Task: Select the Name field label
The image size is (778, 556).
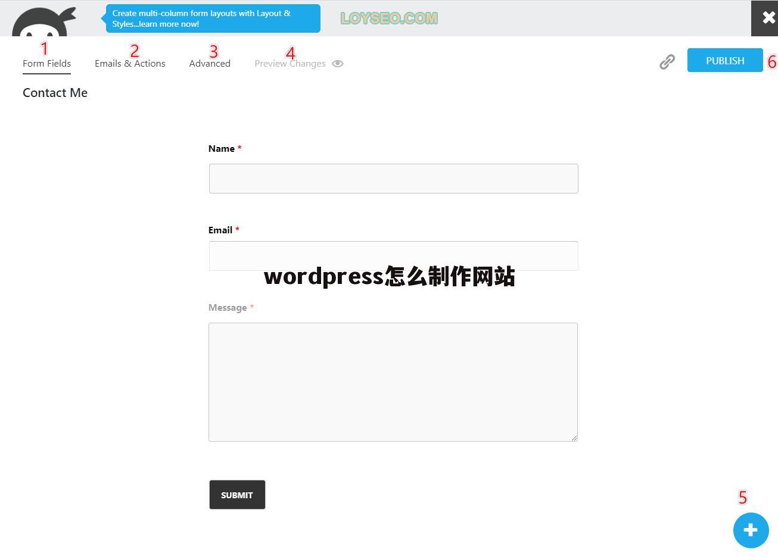Action: point(222,149)
